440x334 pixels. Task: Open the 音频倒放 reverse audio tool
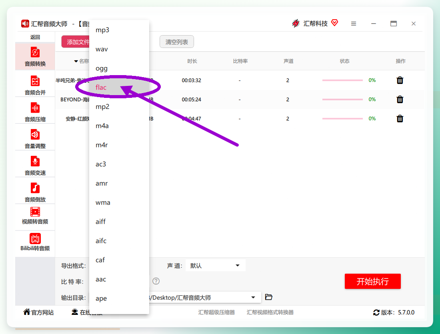pos(35,192)
